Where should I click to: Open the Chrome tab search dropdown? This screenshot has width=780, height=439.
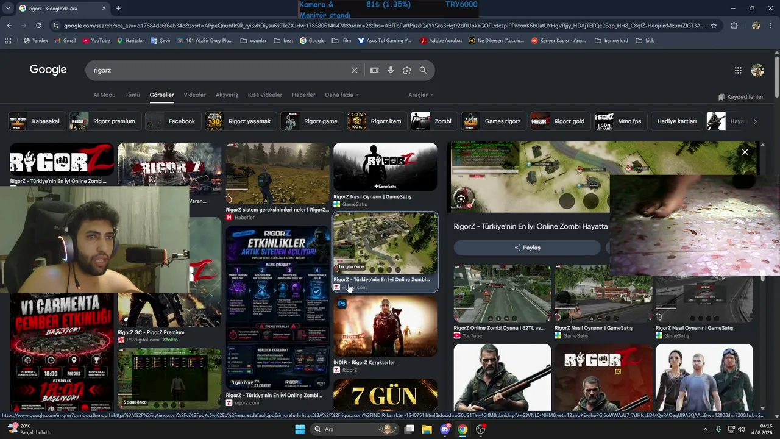click(x=8, y=9)
